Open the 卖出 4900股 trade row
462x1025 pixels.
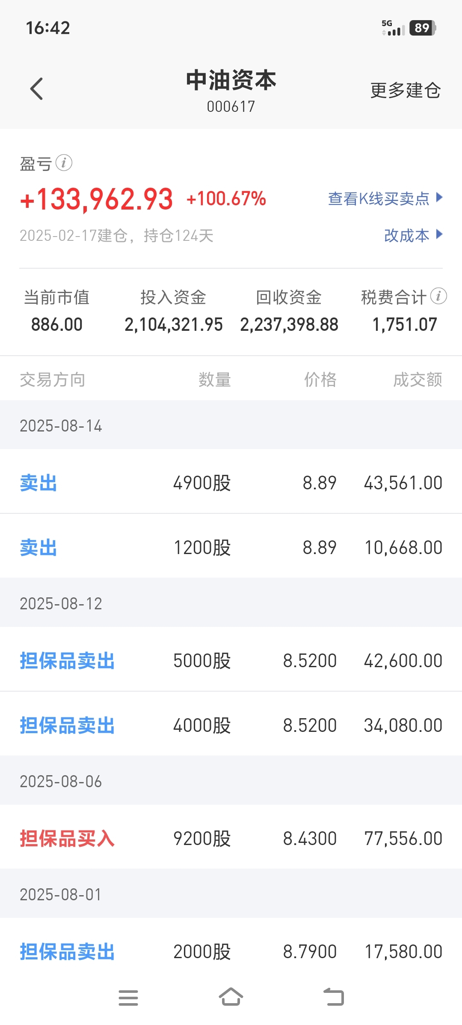pyautogui.click(x=231, y=482)
